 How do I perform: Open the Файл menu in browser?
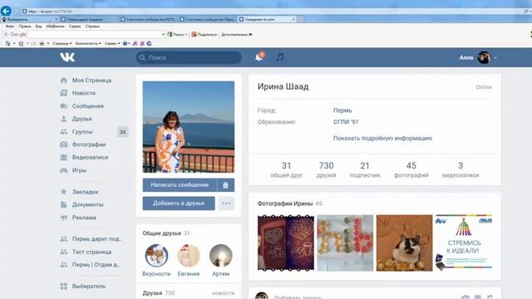point(10,26)
